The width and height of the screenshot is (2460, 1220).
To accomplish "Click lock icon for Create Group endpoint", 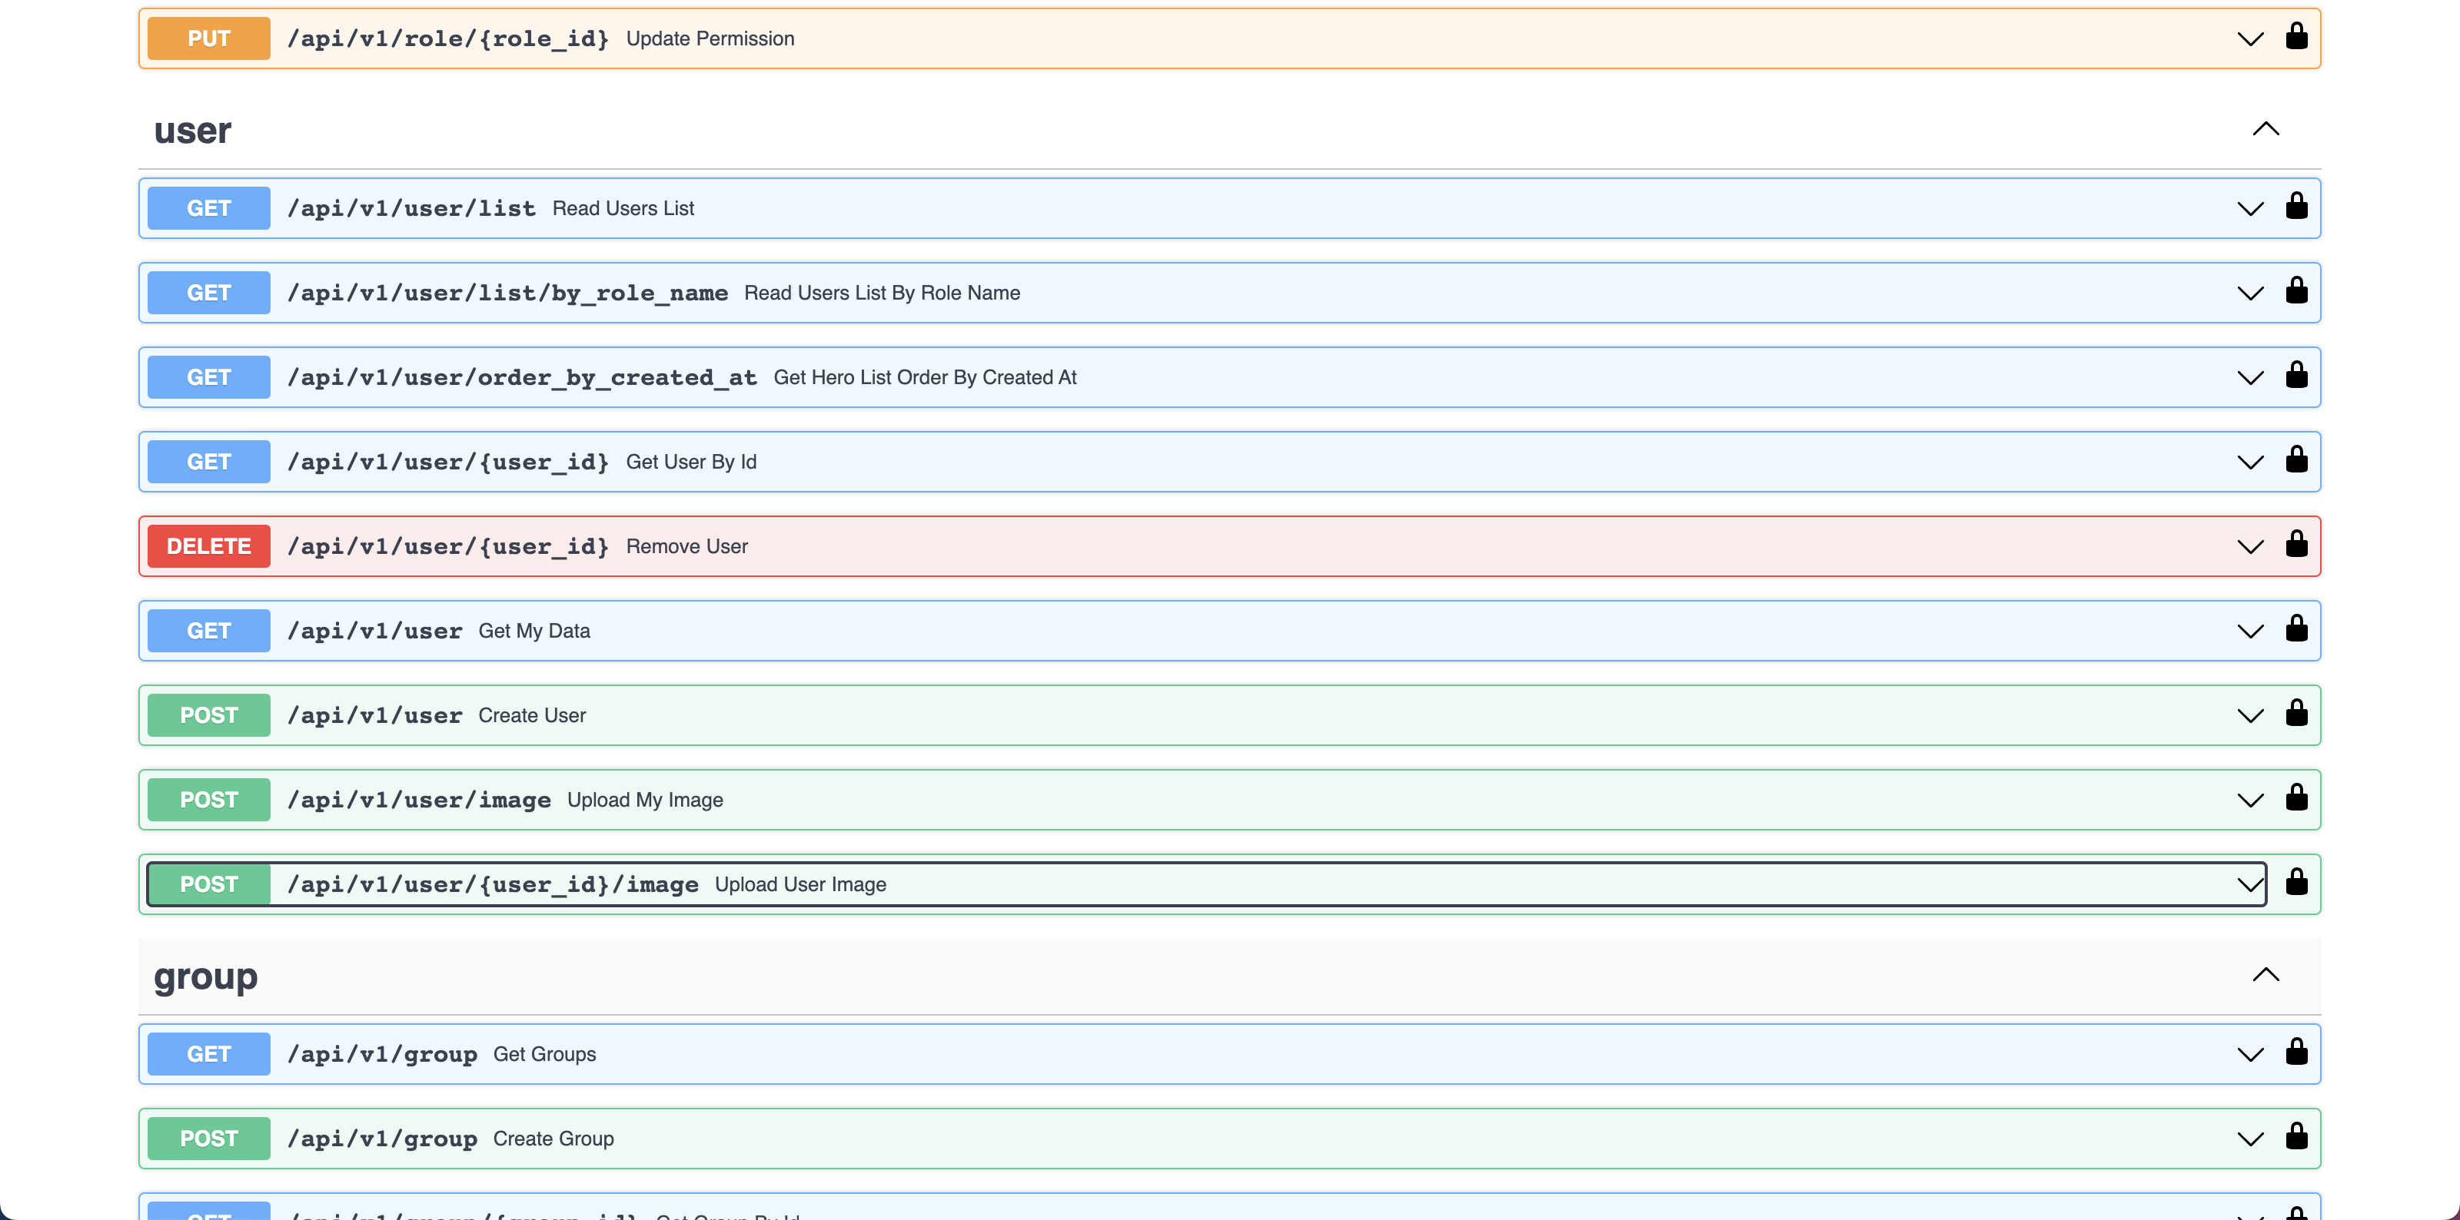I will [2295, 1136].
